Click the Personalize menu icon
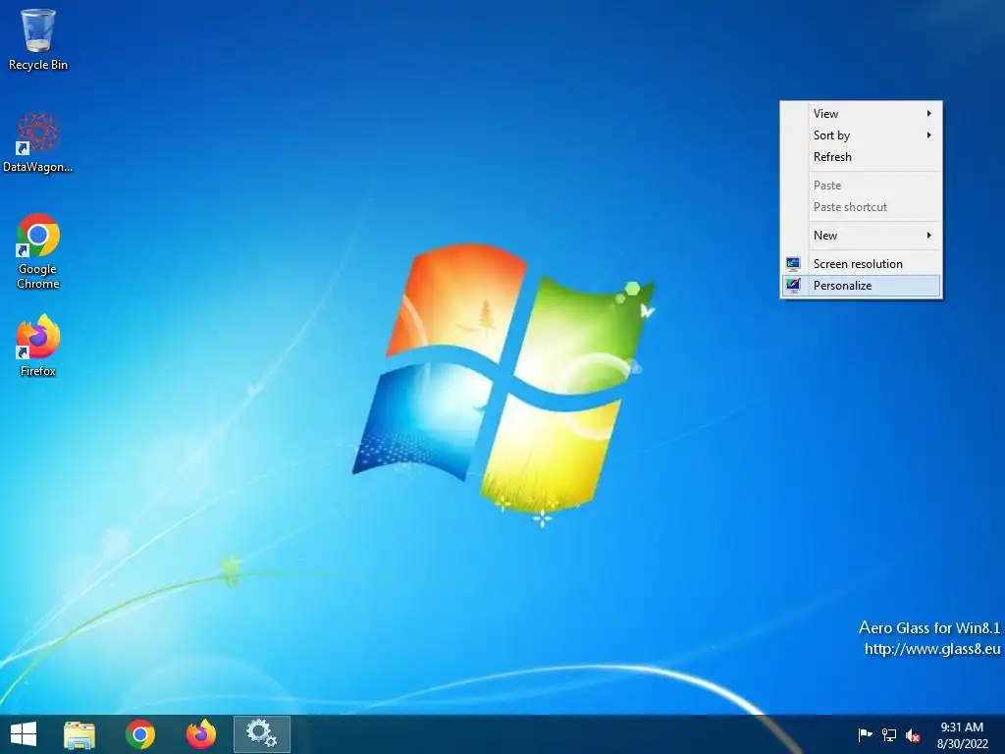 pyautogui.click(x=793, y=286)
